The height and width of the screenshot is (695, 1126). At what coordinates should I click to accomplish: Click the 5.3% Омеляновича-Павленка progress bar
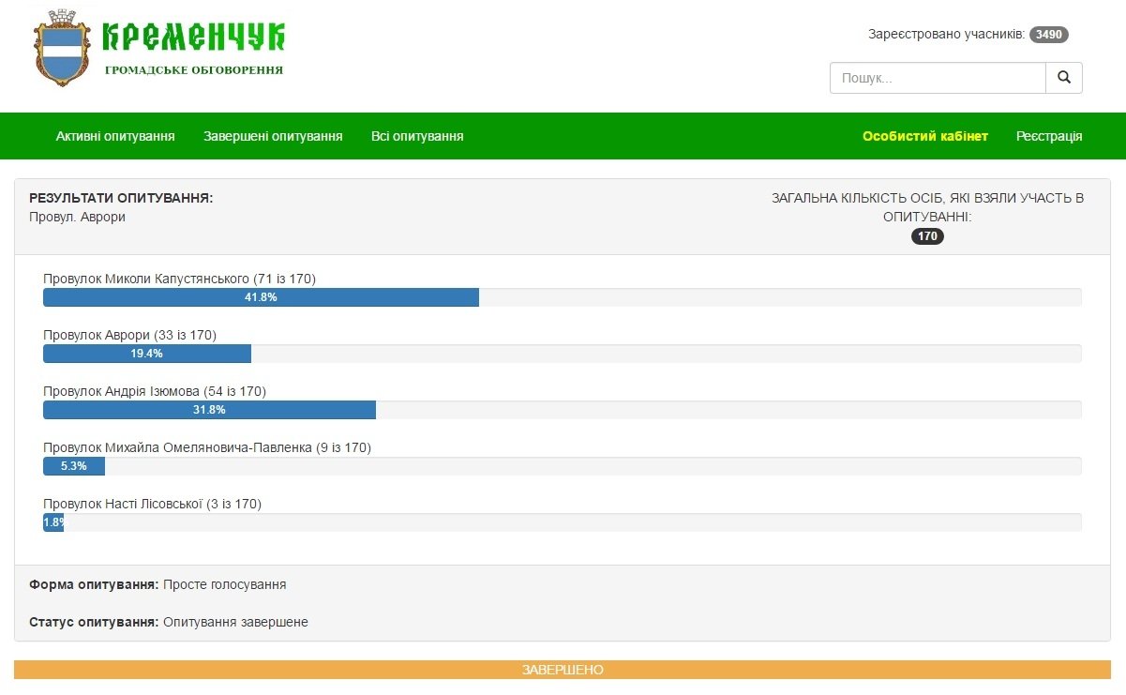point(74,466)
